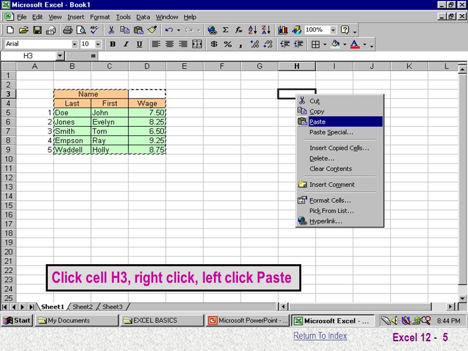Apply Percent Style icon
This screenshot has height=351, width=468.
228,44
